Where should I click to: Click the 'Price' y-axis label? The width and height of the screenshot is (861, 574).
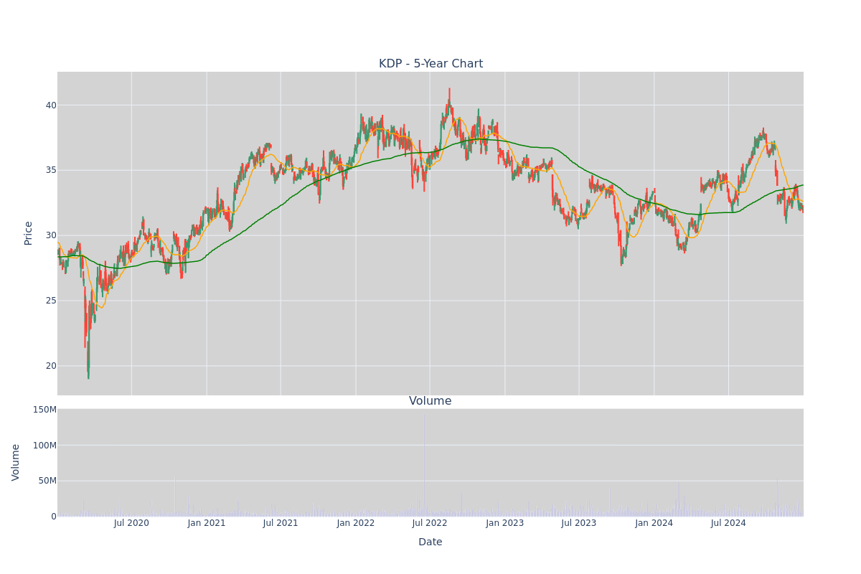(29, 233)
